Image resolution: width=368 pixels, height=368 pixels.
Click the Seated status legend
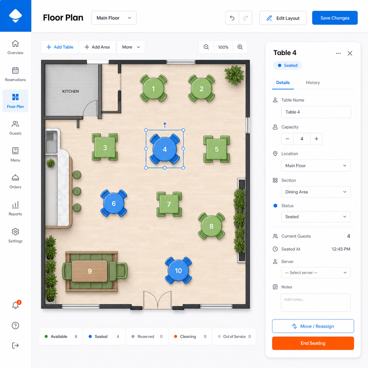(x=104, y=336)
